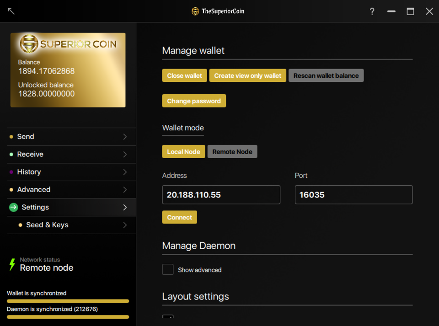
Task: Click the Change password button
Action: coord(194,101)
